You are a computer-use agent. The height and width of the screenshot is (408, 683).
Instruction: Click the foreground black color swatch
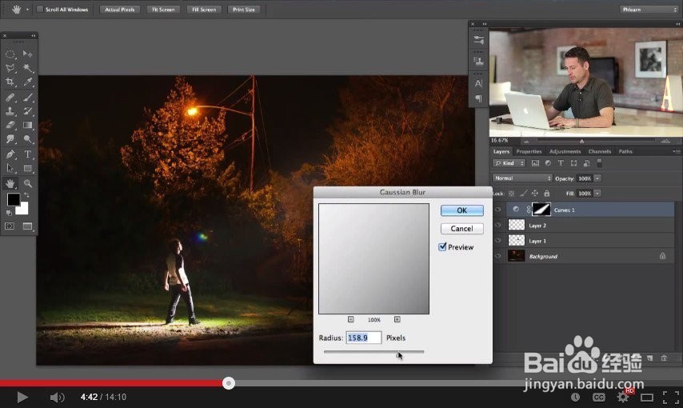14,200
